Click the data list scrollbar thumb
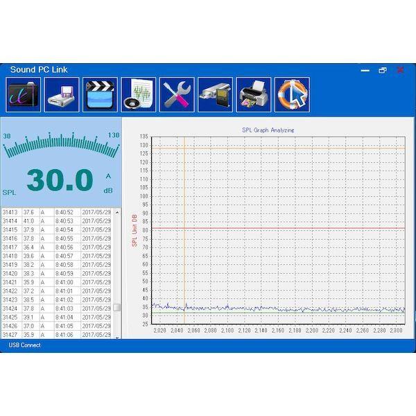This screenshot has width=416, height=416. 117,307
